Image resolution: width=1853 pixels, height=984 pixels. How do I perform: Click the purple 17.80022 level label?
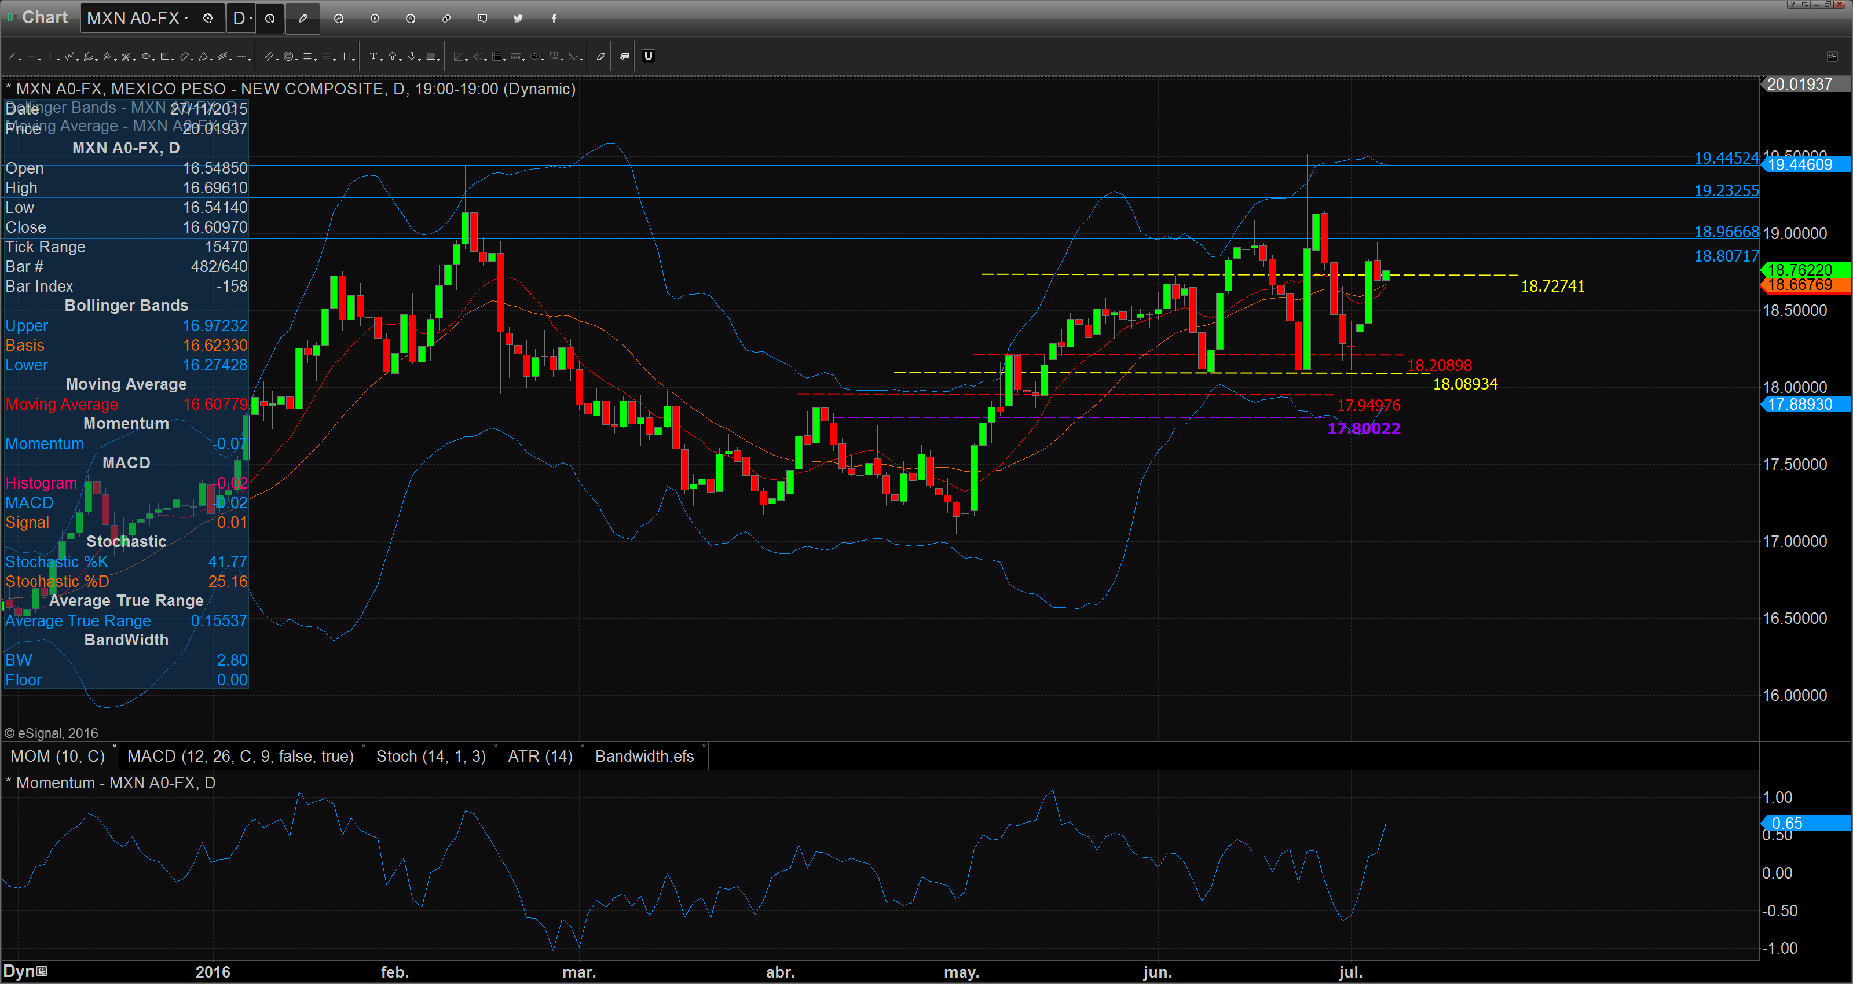1364,429
